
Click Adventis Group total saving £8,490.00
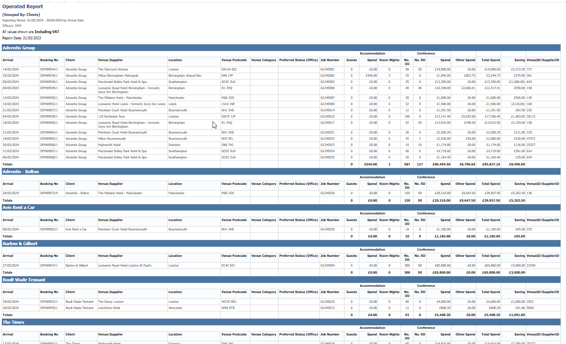click(x=517, y=164)
